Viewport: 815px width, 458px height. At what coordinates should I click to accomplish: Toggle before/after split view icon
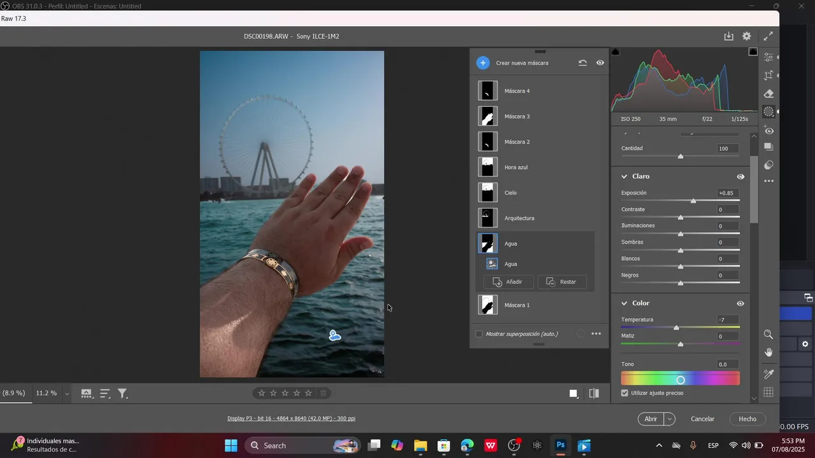(594, 394)
